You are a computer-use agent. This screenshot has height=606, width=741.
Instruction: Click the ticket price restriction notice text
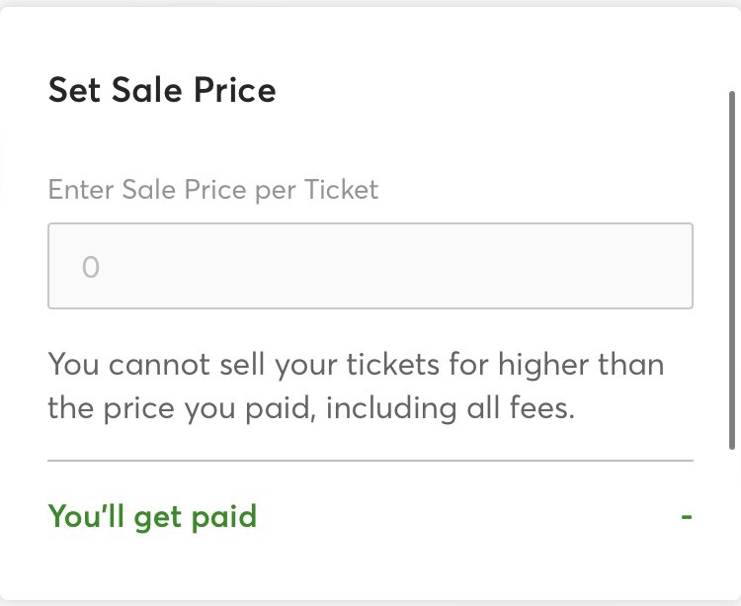pyautogui.click(x=356, y=386)
